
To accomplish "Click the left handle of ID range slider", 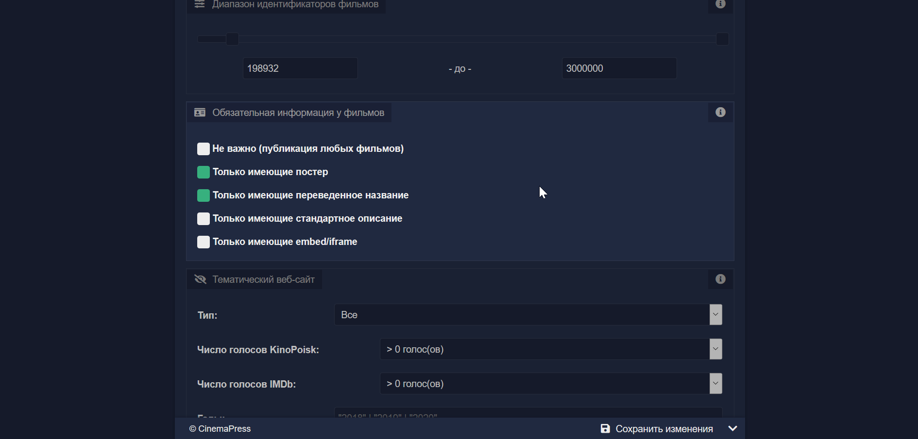I will click(233, 39).
